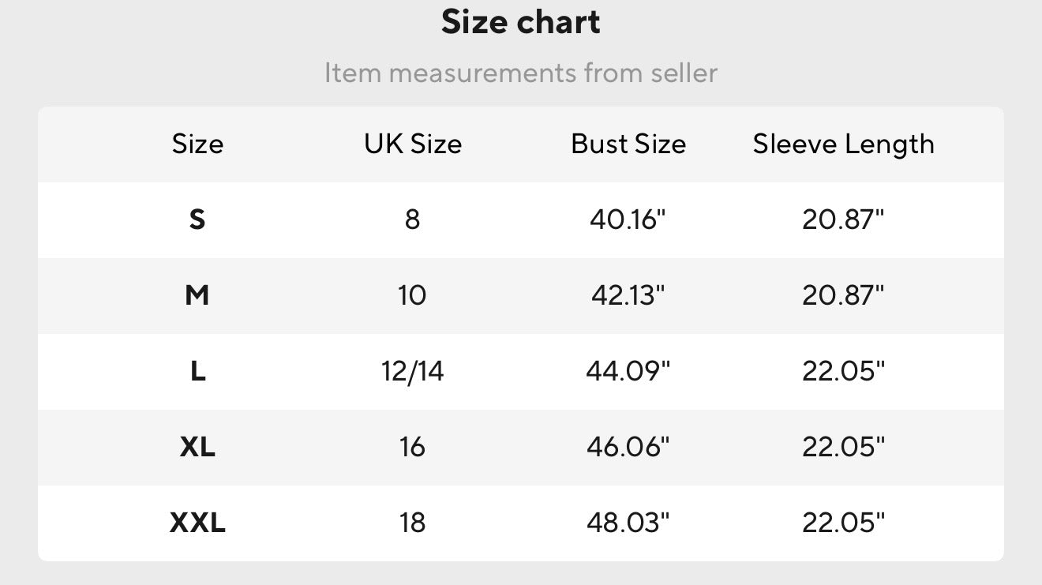This screenshot has height=585, width=1042.
Task: Click the bust size 40.16" value
Action: tap(628, 219)
